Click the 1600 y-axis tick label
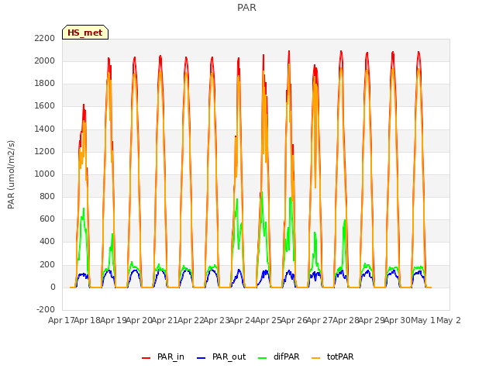 (45, 106)
